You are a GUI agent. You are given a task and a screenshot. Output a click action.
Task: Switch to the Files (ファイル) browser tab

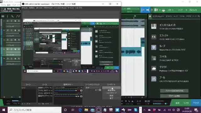click(x=182, y=16)
